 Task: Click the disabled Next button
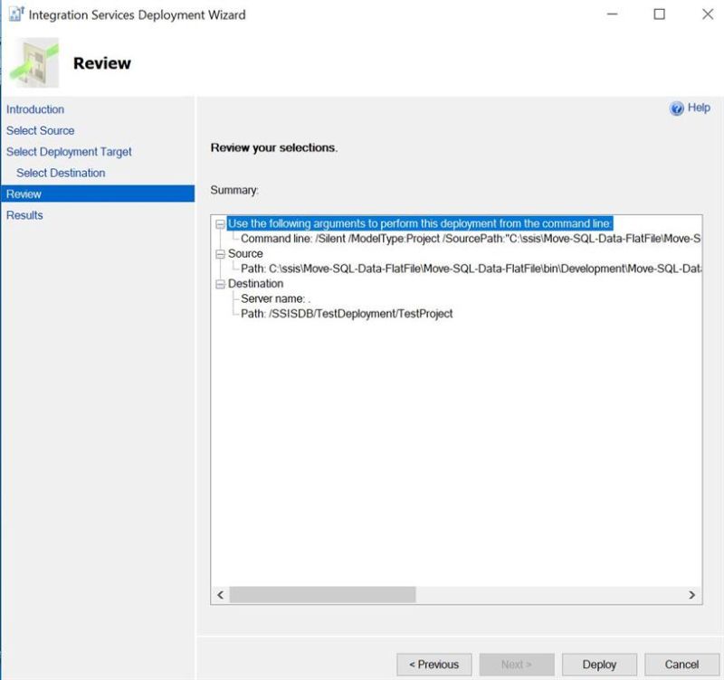pyautogui.click(x=517, y=664)
